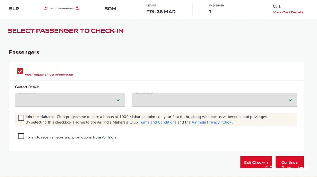Select the BOM destination airport code
317x177 pixels.
click(110, 9)
